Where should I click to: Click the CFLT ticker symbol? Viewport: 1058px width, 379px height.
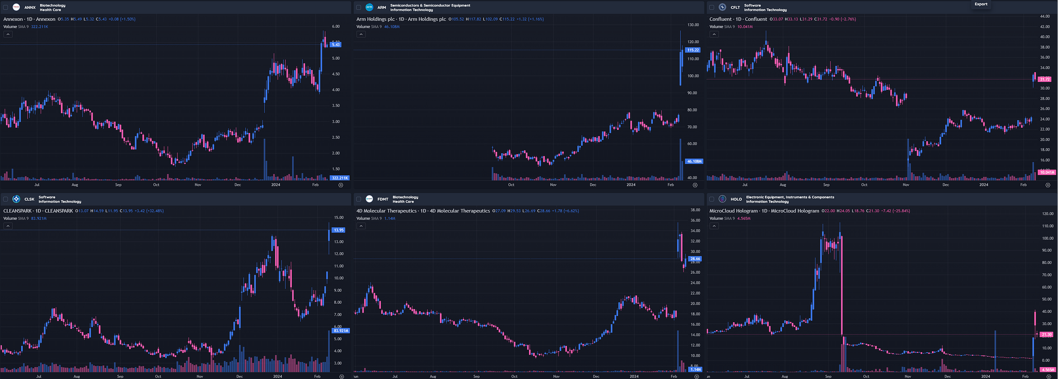(x=735, y=7)
